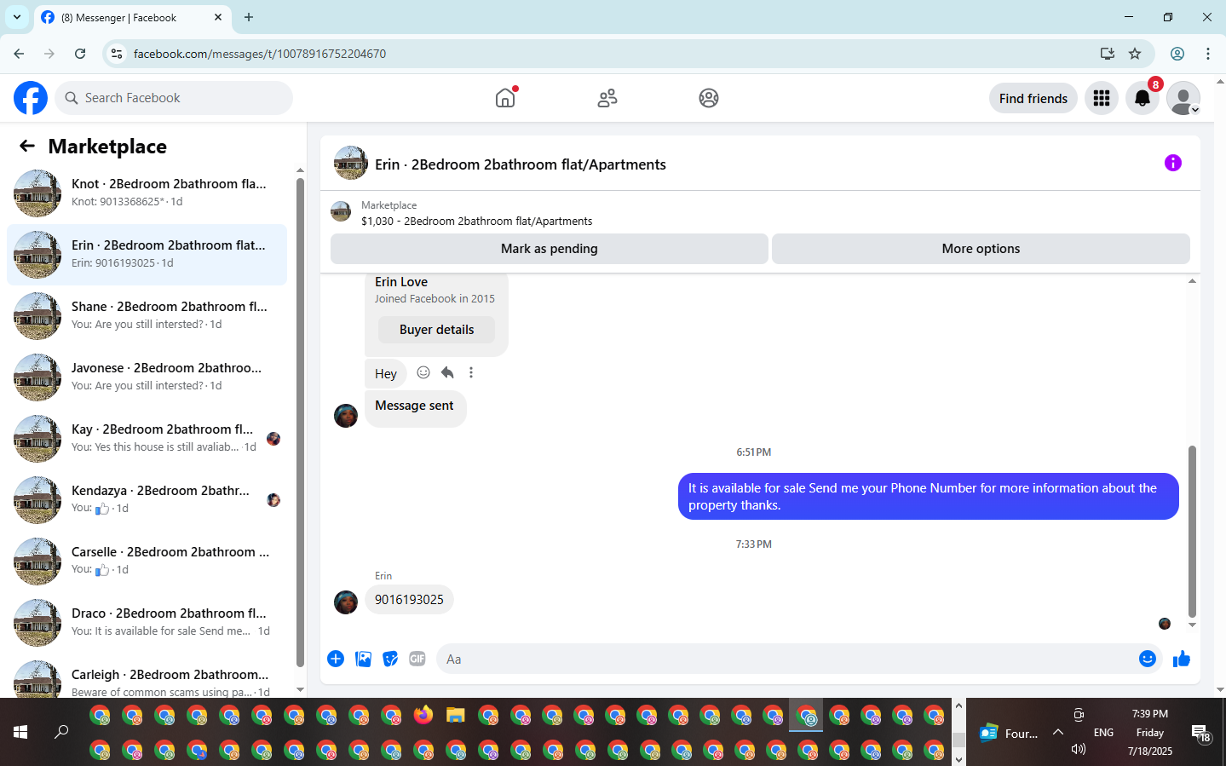Screen dimensions: 1226x766
Task: Choose a GIF in composer
Action: pyautogui.click(x=417, y=659)
